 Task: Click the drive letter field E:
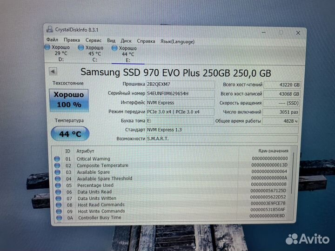pyautogui.click(x=180, y=121)
